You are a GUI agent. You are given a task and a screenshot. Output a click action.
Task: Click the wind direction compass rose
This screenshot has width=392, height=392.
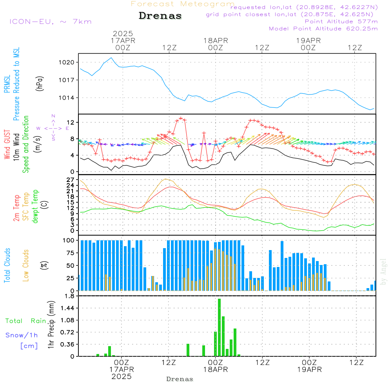53,128
